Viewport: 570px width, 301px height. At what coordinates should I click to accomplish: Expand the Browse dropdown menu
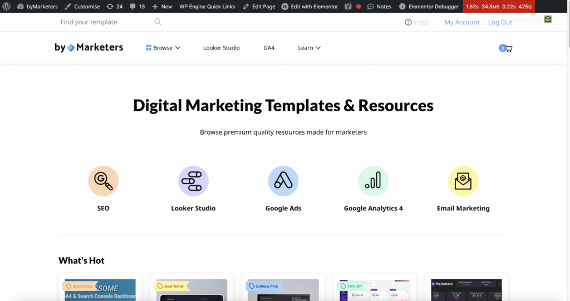[163, 48]
